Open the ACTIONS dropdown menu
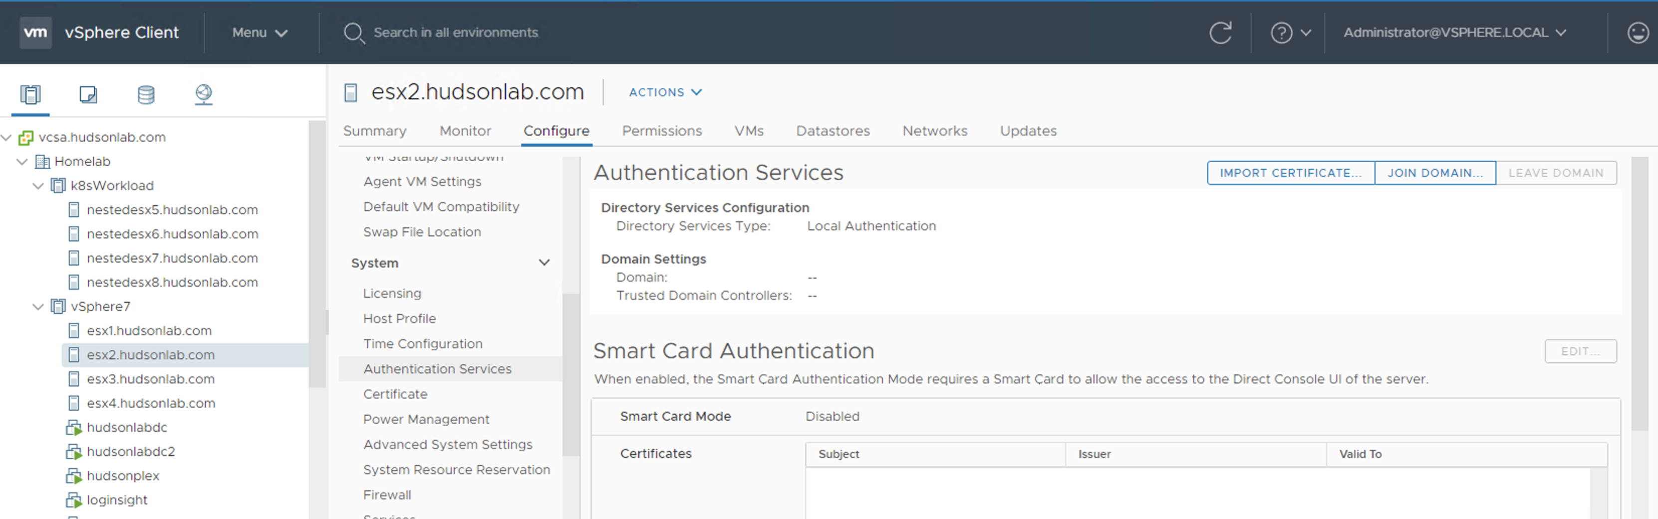This screenshot has width=1658, height=519. pos(665,92)
